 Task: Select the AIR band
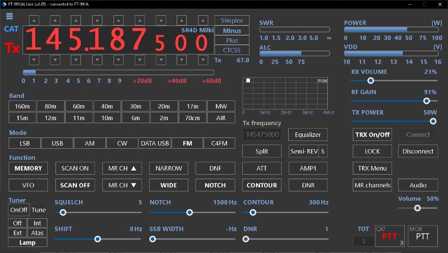[x=221, y=118]
